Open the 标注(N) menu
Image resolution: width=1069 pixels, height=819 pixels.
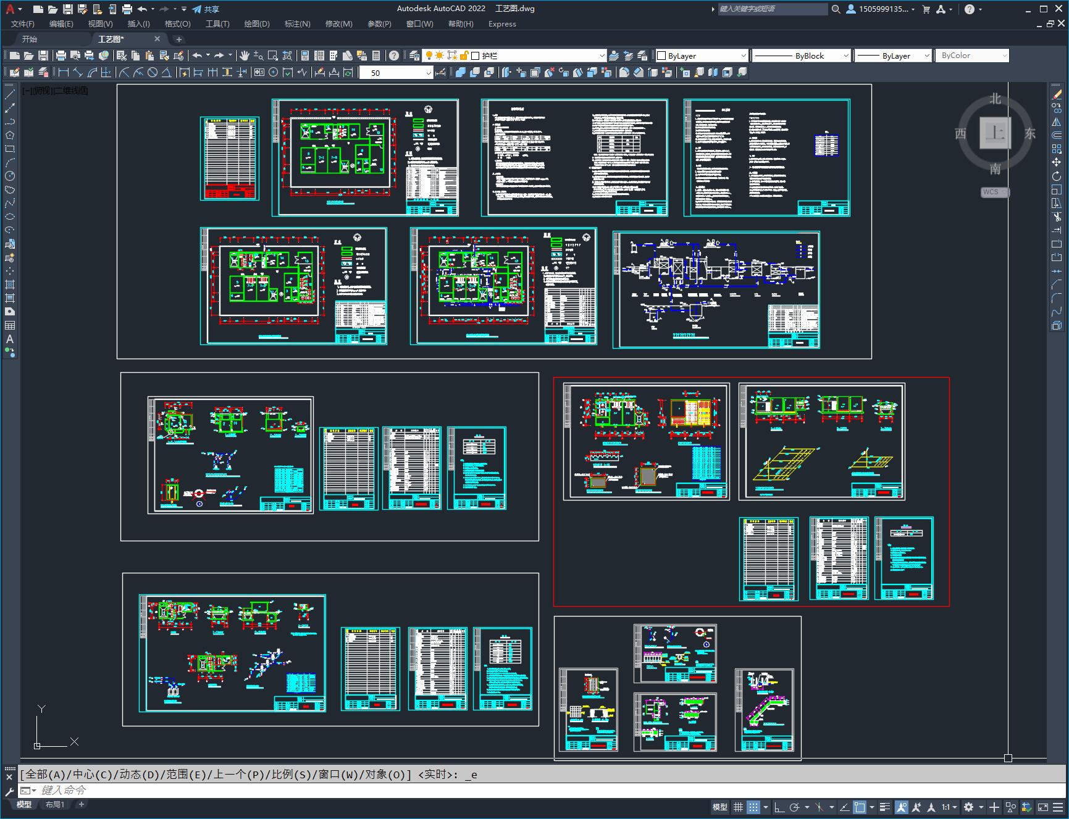click(x=297, y=23)
